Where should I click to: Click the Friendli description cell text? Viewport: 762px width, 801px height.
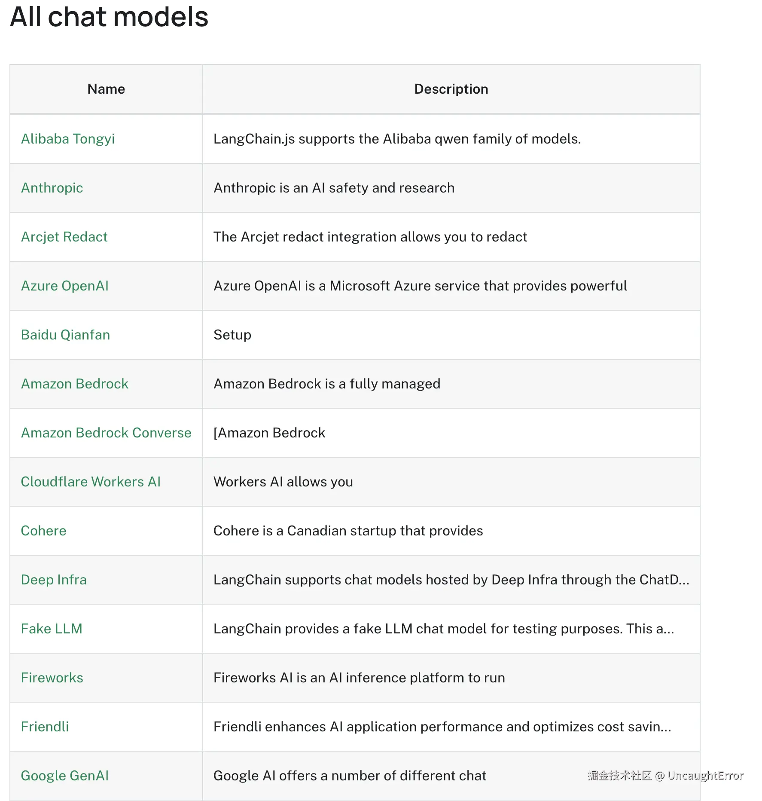coord(442,727)
